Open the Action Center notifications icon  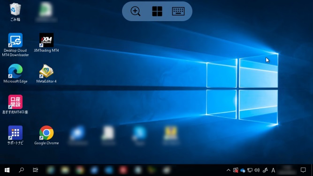303,170
